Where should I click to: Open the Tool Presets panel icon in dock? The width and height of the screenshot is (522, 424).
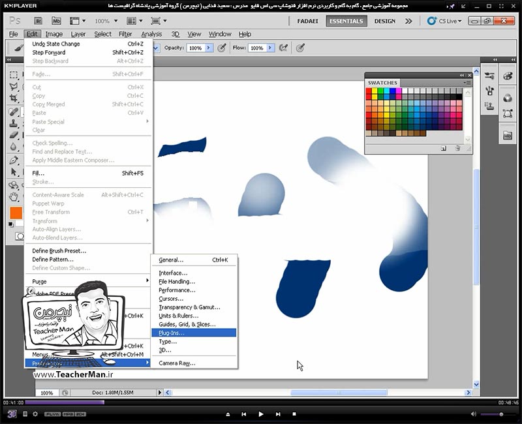489,76
